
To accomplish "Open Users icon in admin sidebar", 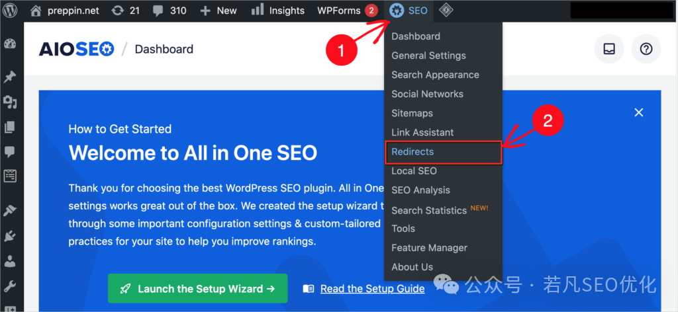I will [10, 261].
